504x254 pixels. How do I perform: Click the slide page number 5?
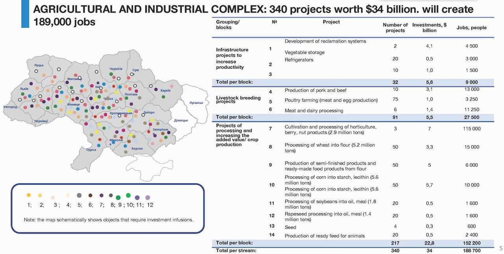pos(500,248)
